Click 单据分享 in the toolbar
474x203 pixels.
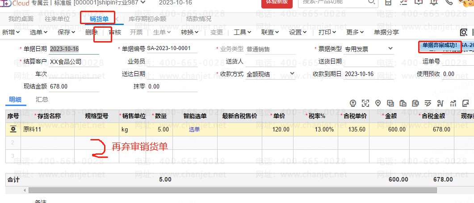tap(386, 32)
